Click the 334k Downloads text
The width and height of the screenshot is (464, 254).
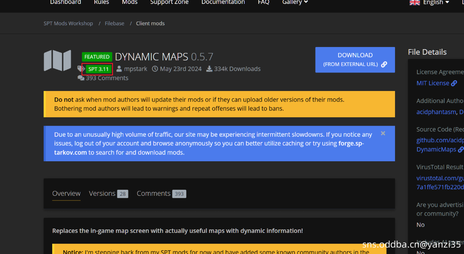pos(237,69)
